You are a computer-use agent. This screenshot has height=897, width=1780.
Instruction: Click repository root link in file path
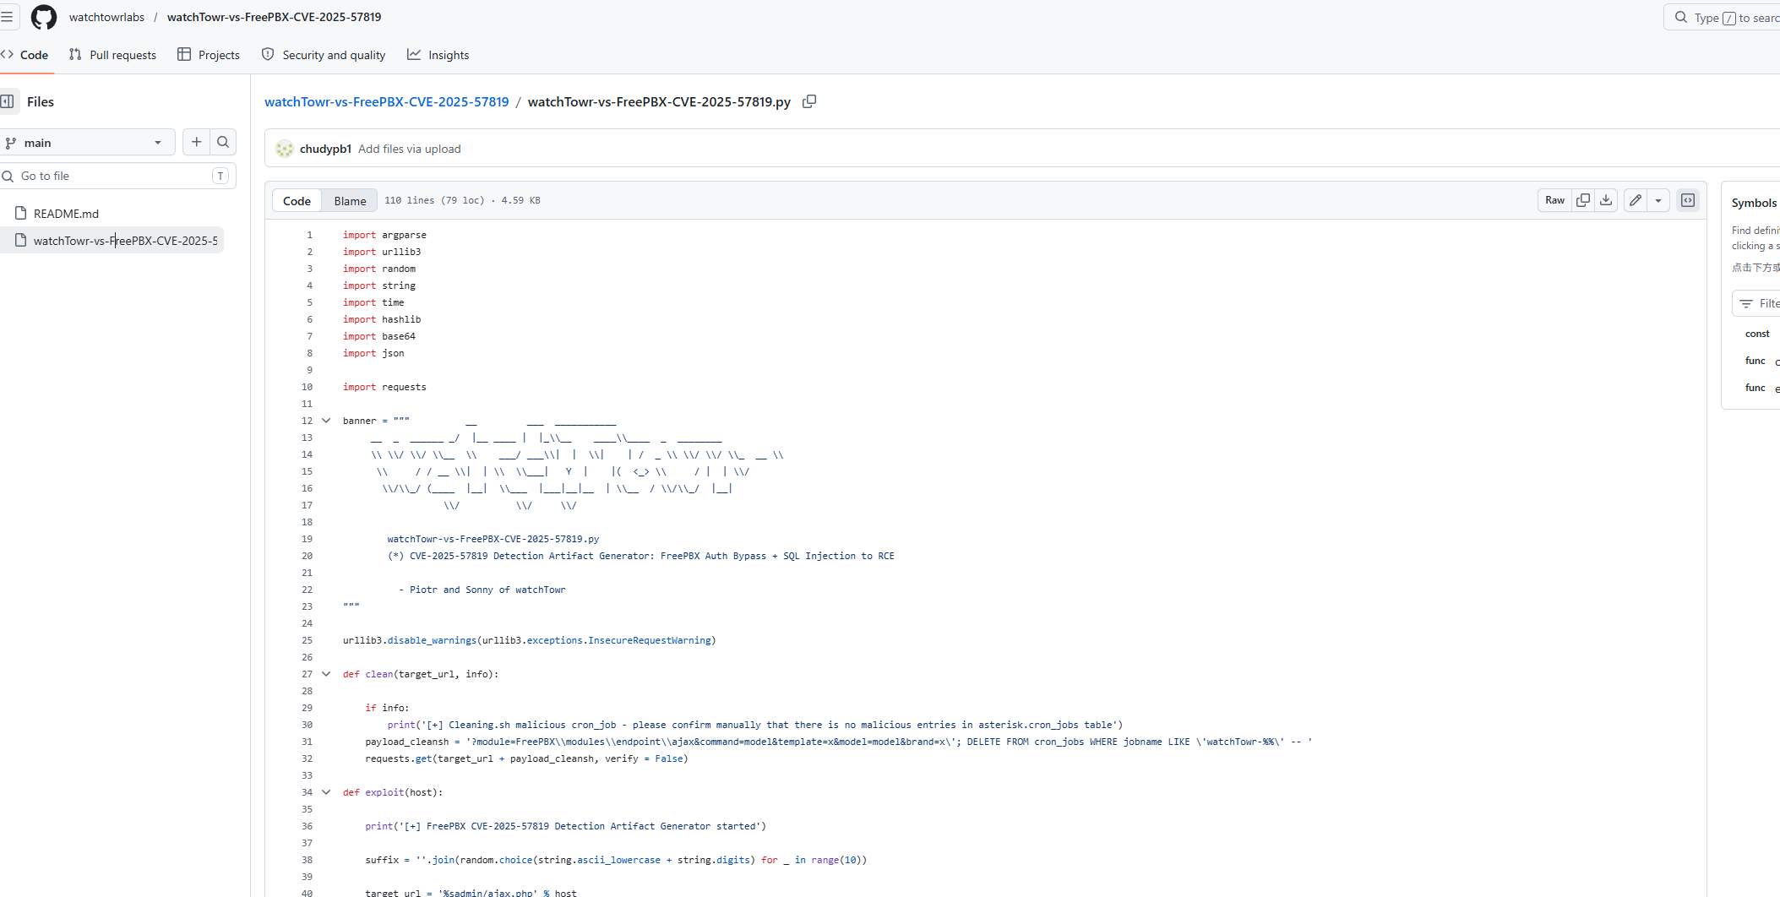coord(387,101)
